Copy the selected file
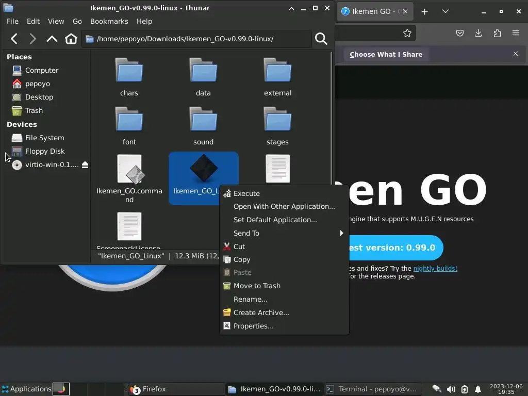Screen dimensions: 528x396 pos(284,260)
